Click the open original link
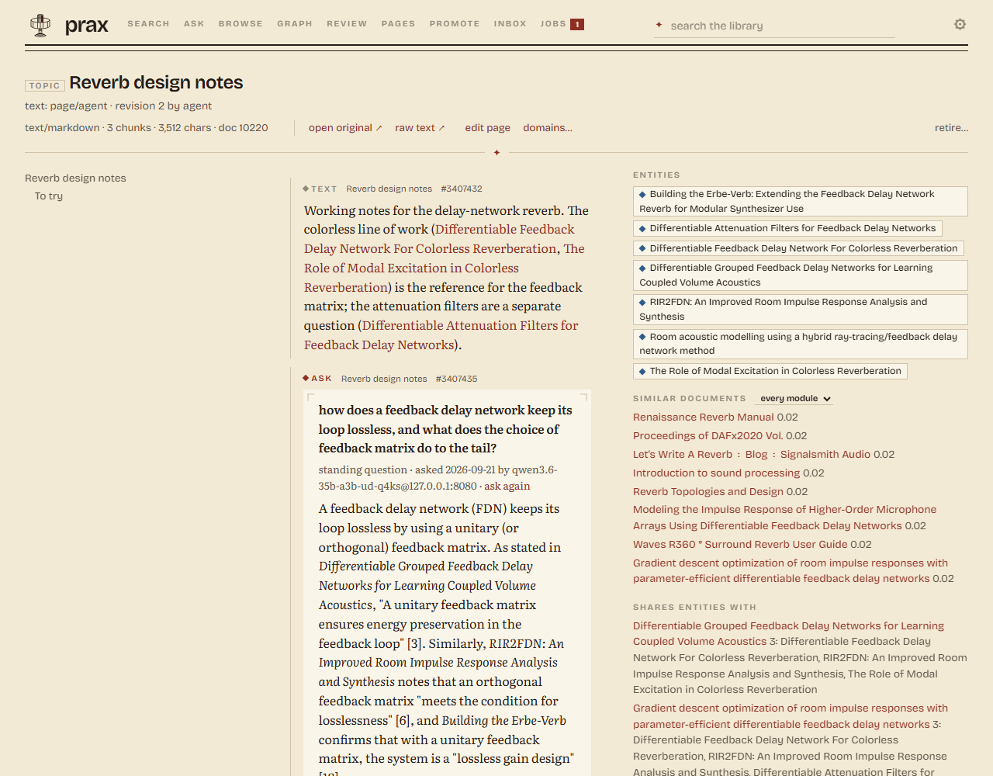Image resolution: width=993 pixels, height=776 pixels. pos(345,128)
